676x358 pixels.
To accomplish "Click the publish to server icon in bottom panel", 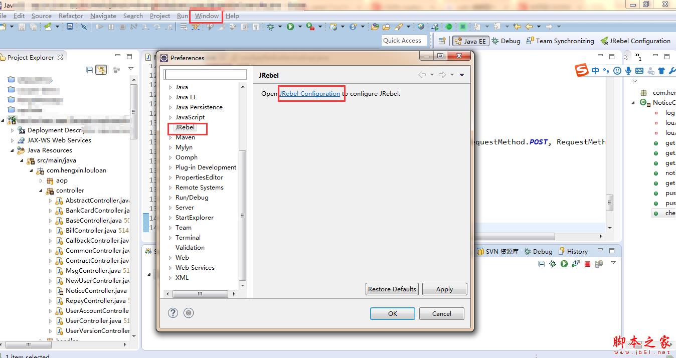I will [599, 264].
